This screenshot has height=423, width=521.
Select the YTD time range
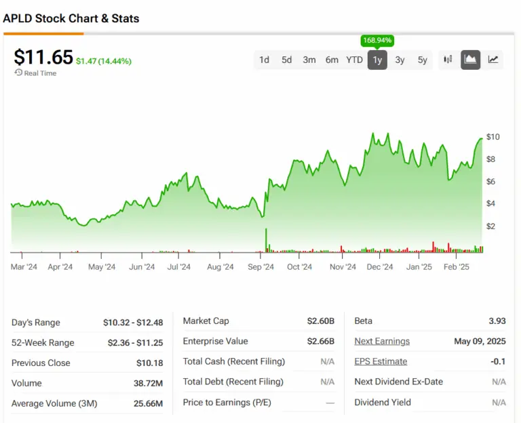click(x=354, y=60)
